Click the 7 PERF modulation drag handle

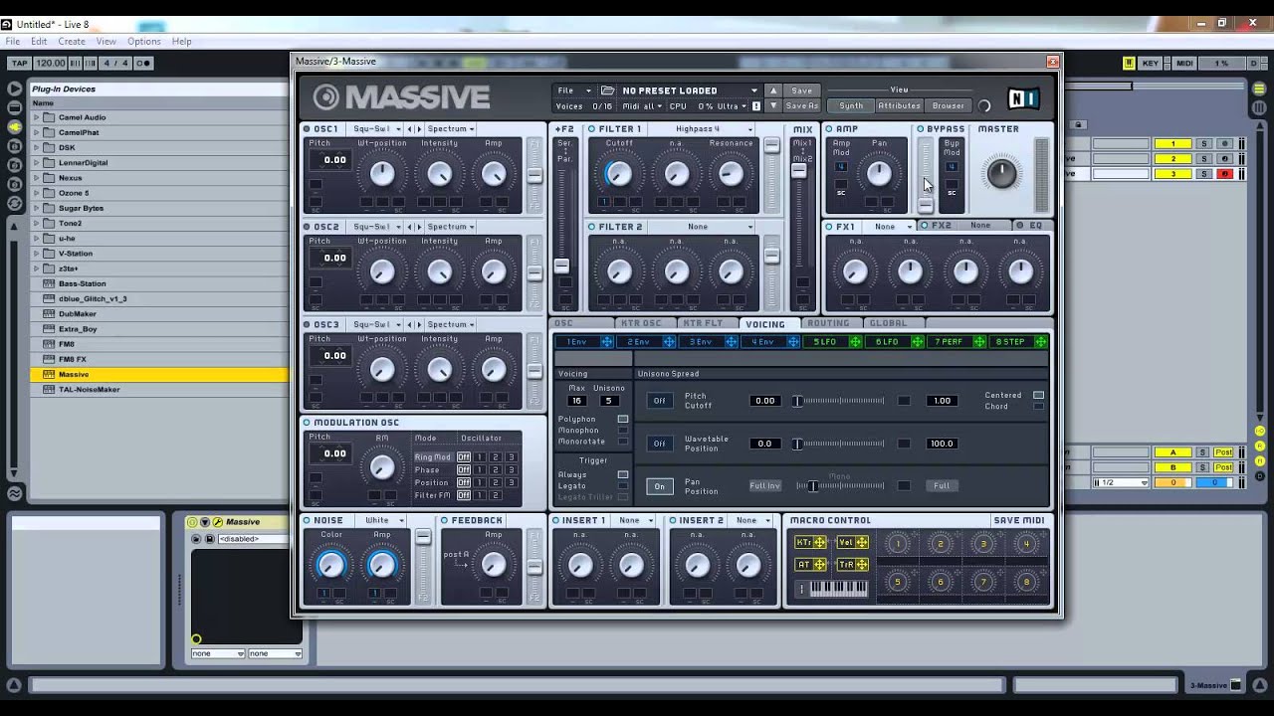(979, 342)
